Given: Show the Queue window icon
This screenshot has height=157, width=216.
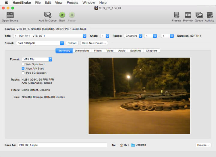Looking at the screenshot, I should 199,15.
